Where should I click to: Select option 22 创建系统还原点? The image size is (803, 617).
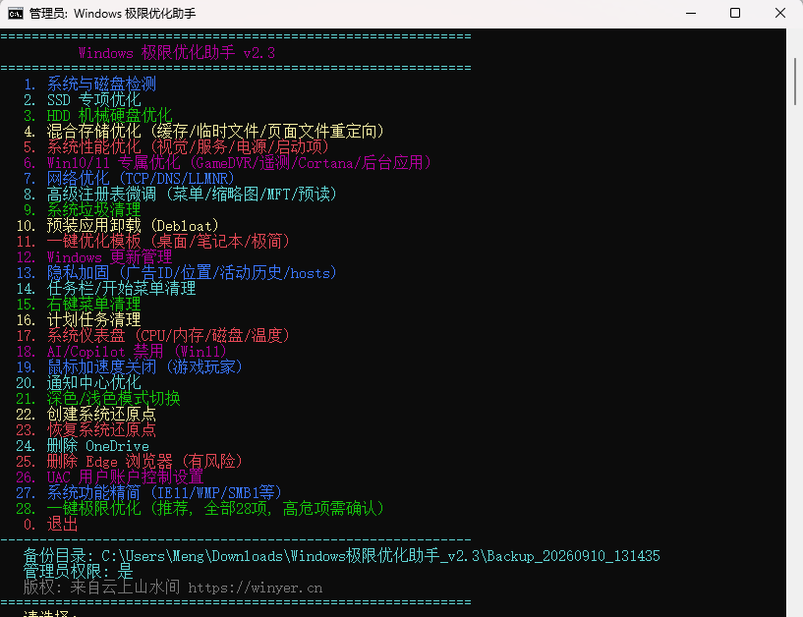pos(86,415)
